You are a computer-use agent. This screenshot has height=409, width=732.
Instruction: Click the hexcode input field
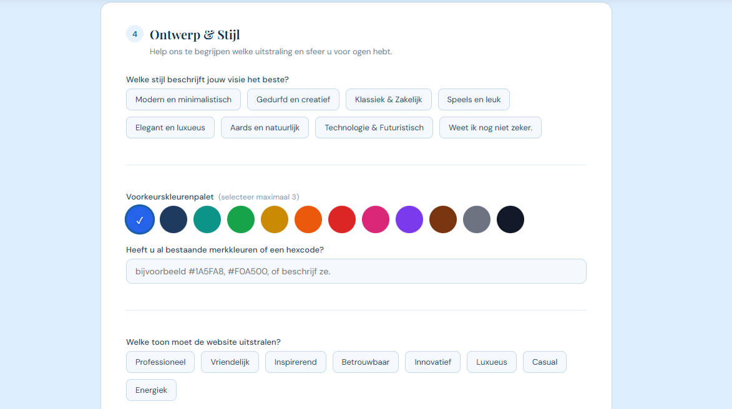click(356, 271)
